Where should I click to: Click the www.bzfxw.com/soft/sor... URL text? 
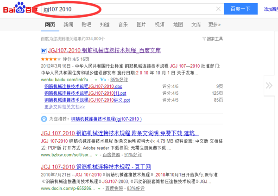(x=67, y=155)
